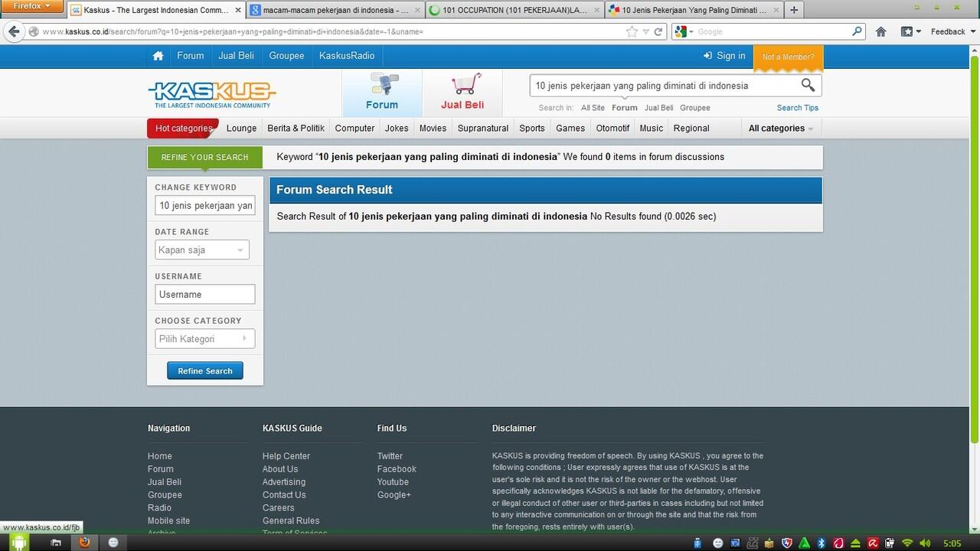
Task: Expand the All categories menu
Action: tap(781, 128)
